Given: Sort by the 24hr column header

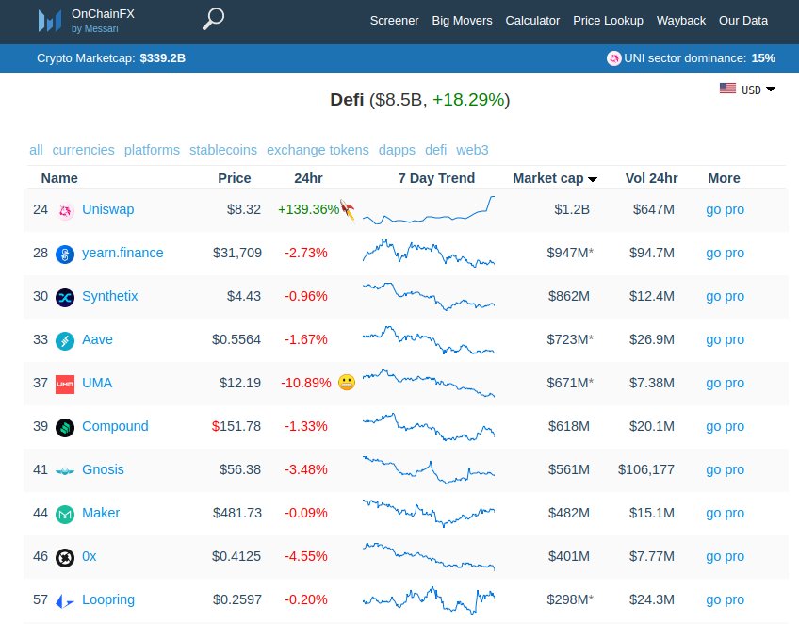Looking at the screenshot, I should tap(308, 178).
